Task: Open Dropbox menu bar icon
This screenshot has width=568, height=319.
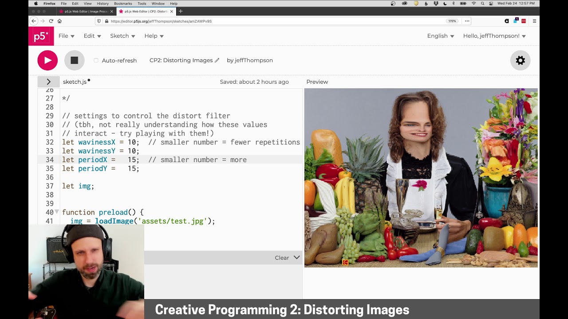Action: coord(436,4)
